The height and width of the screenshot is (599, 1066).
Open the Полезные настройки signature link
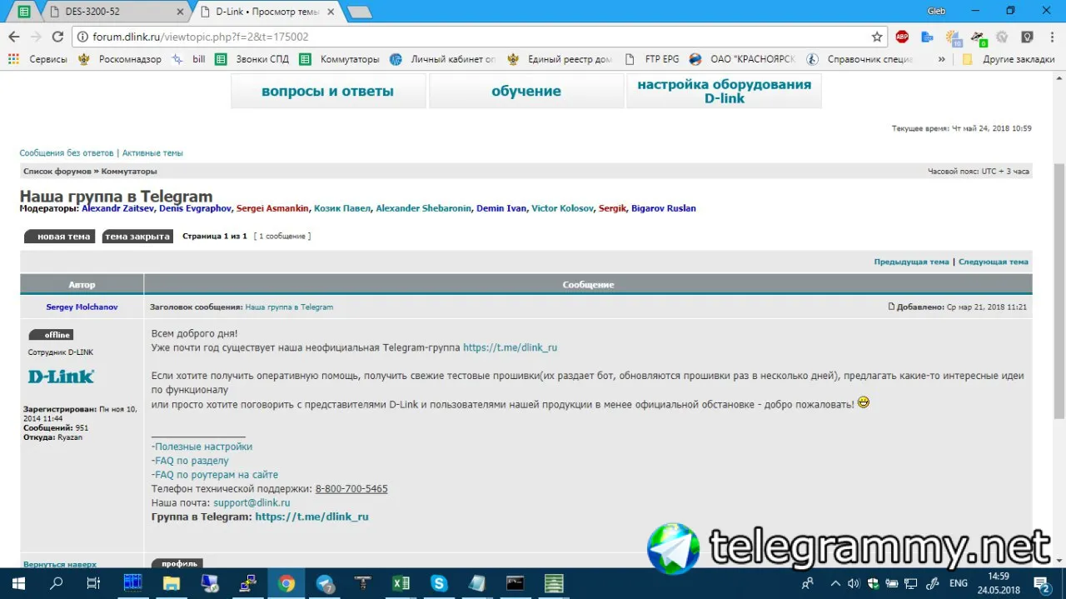pyautogui.click(x=203, y=447)
